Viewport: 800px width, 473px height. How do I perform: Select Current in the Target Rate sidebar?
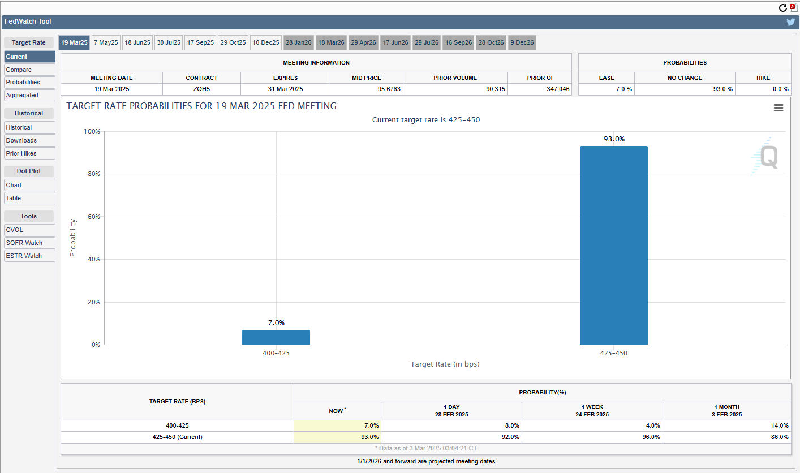tap(29, 57)
